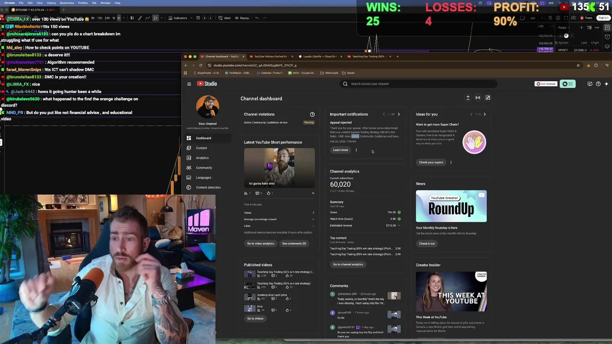
Task: Click the bookmark star in address bar
Action: [578, 65]
